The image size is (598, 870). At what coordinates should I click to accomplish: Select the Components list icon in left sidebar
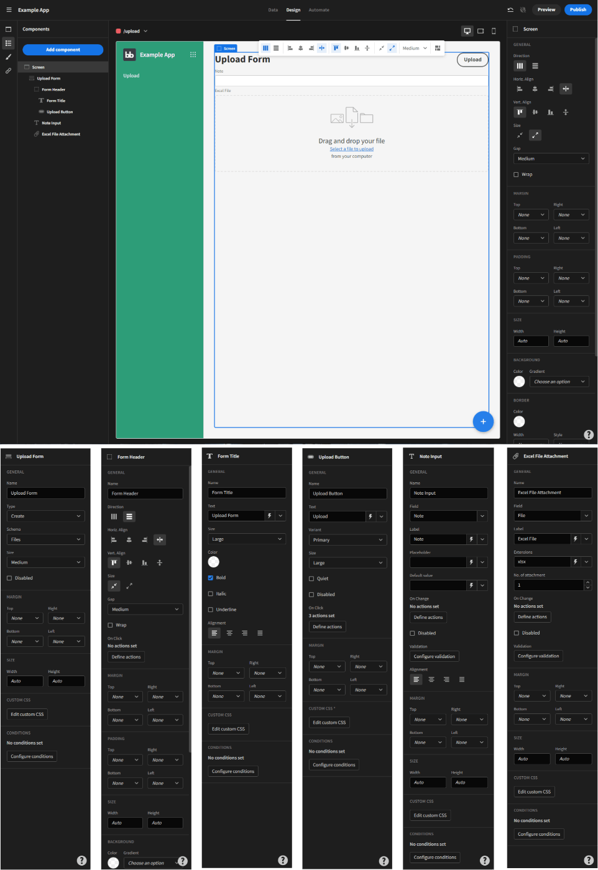8,43
